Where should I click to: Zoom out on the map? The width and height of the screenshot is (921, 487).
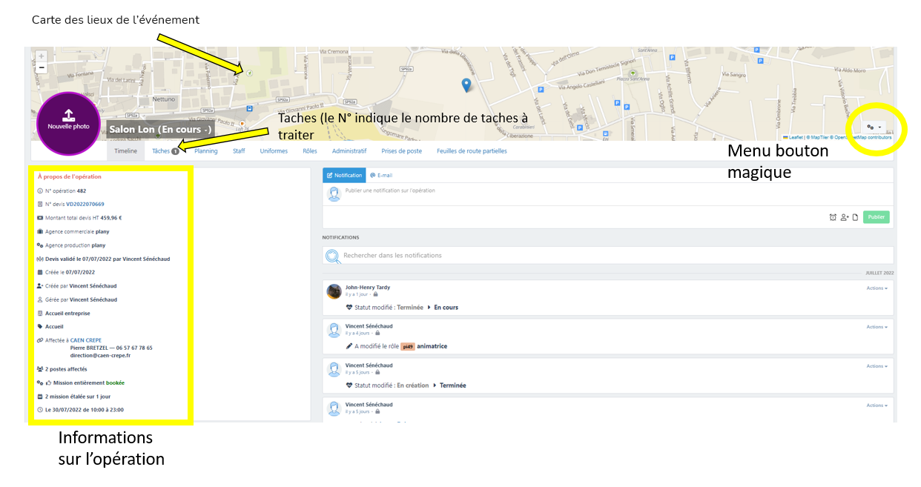(x=42, y=67)
